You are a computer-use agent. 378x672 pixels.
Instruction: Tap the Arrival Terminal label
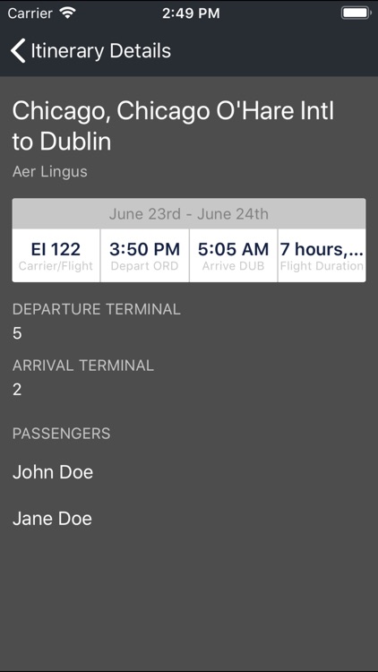[x=83, y=366]
